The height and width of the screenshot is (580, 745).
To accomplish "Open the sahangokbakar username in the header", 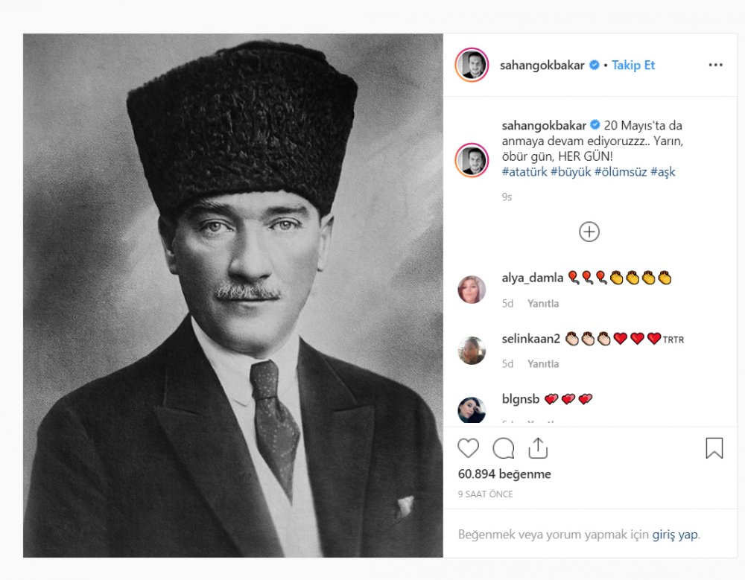I will (x=542, y=65).
